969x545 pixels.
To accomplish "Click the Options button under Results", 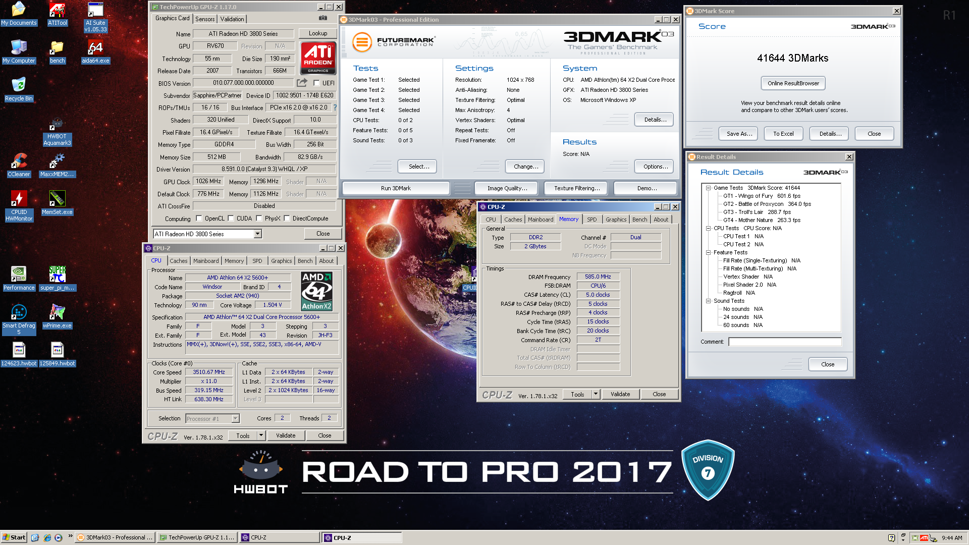I will (655, 167).
